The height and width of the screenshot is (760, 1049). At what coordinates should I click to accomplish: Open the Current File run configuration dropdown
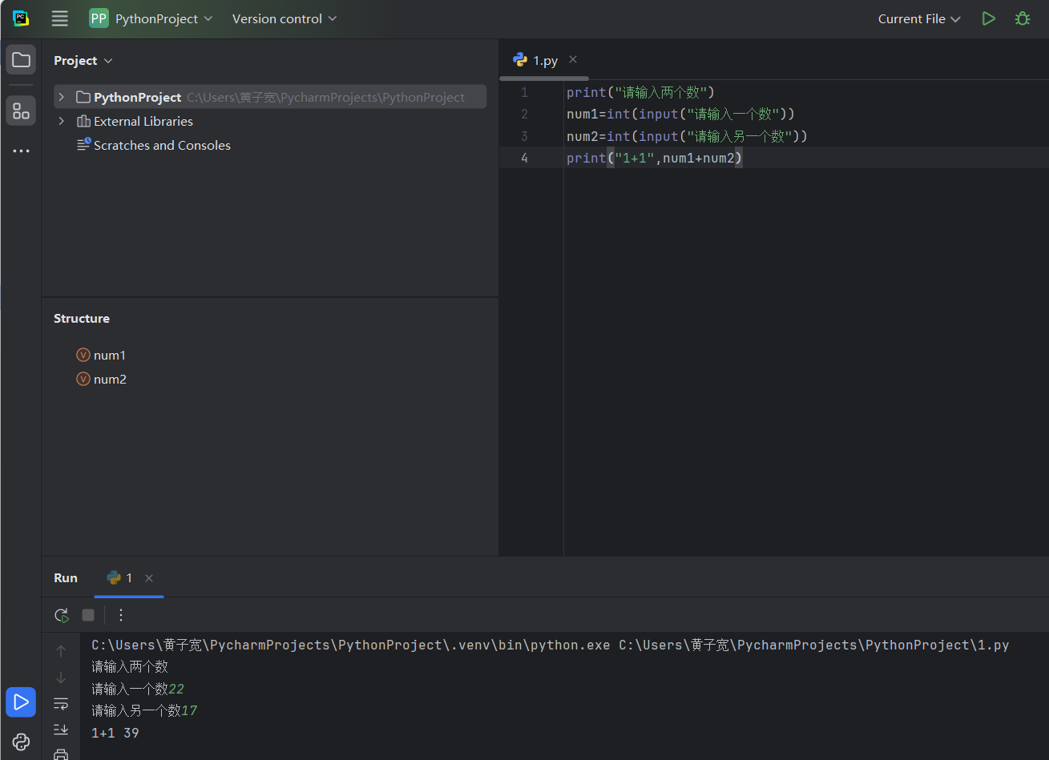point(918,18)
